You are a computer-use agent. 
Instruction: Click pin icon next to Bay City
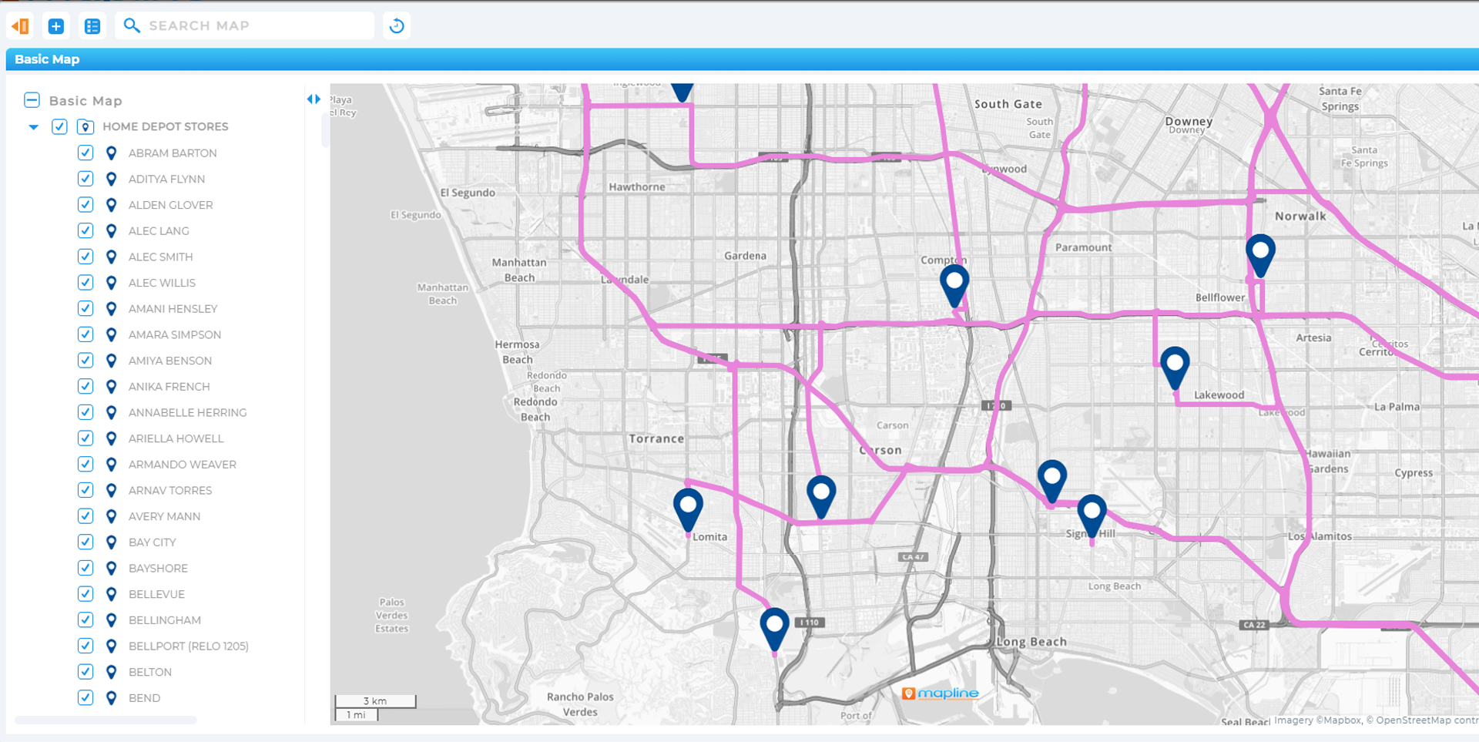[111, 542]
